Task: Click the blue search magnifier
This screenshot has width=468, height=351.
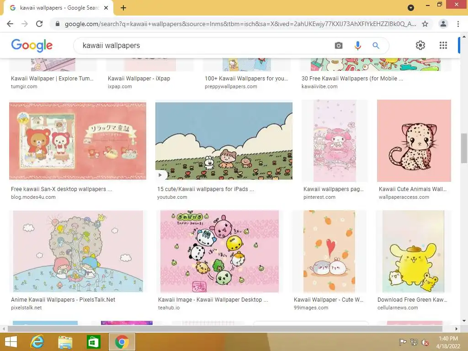Action: (x=376, y=45)
